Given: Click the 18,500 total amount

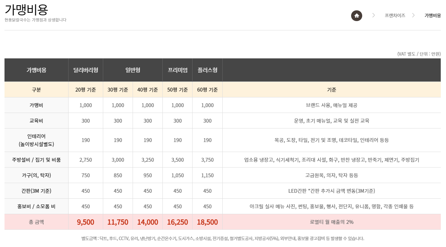Looking at the screenshot, I should point(207,222).
